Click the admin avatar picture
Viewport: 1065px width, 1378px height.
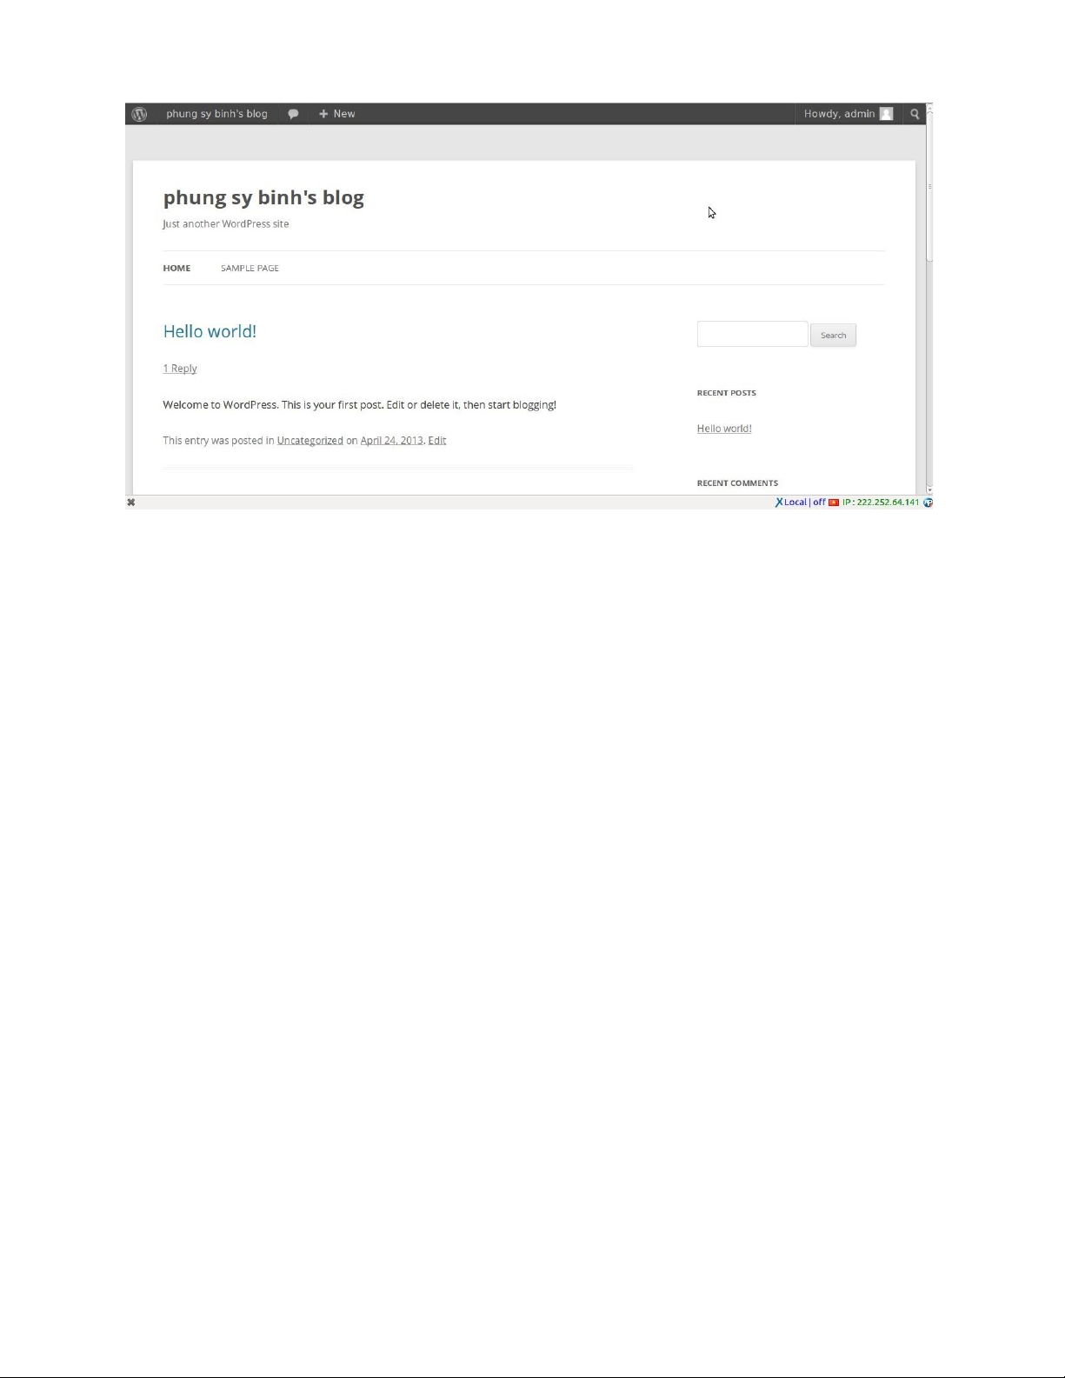pos(886,114)
